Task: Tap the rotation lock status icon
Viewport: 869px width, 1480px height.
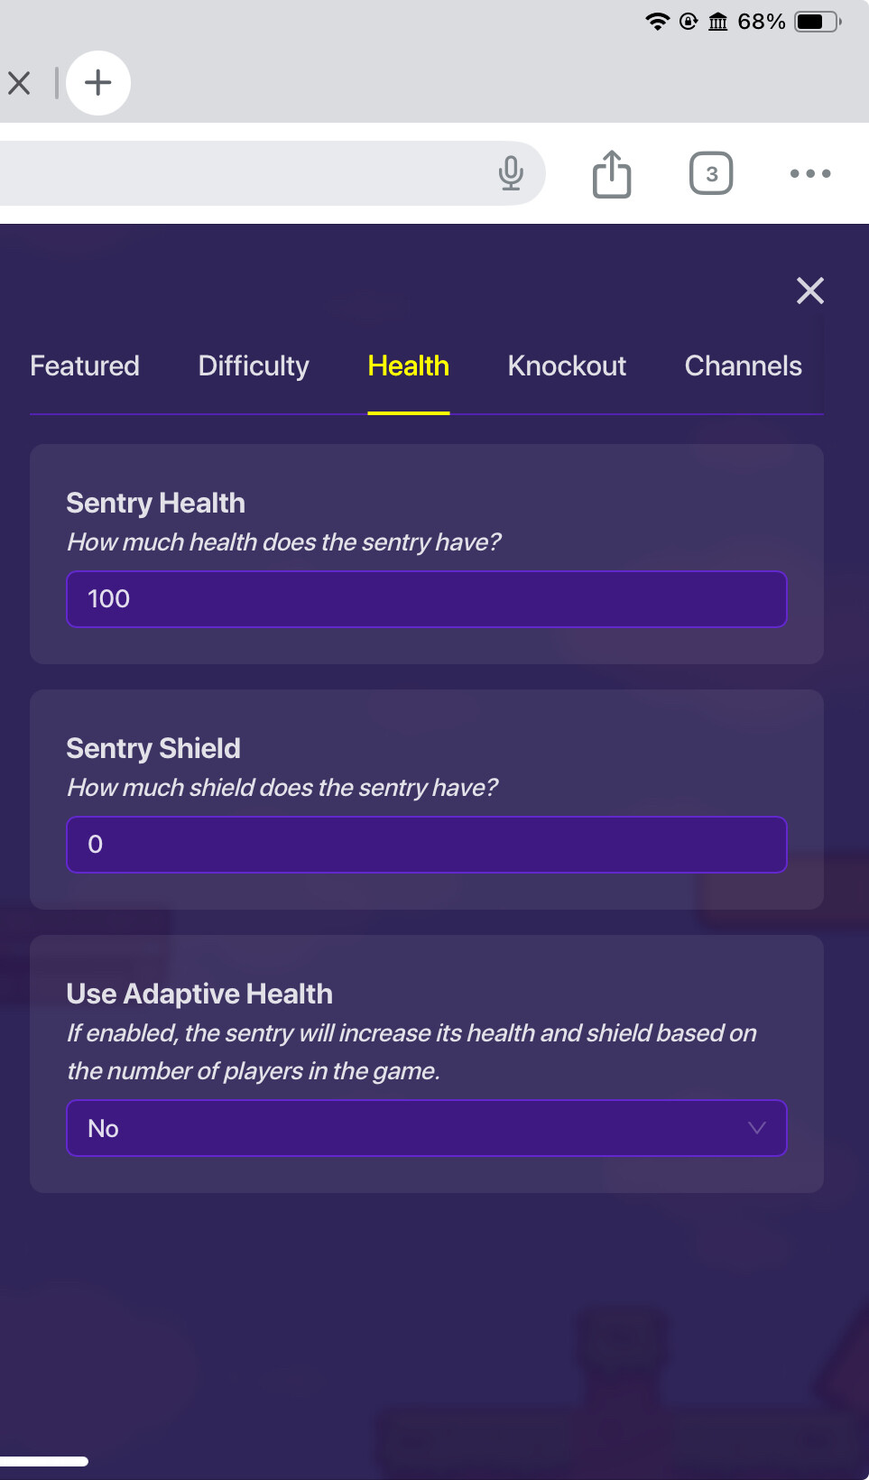Action: [x=689, y=22]
